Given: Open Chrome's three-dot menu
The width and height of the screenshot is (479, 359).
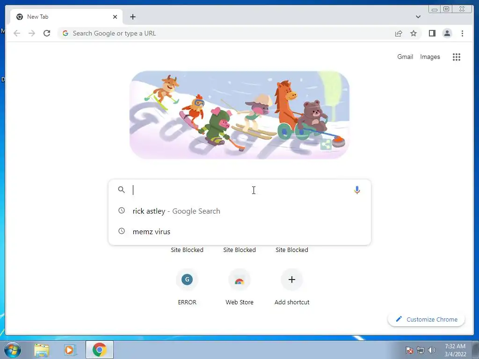Looking at the screenshot, I should (x=462, y=33).
